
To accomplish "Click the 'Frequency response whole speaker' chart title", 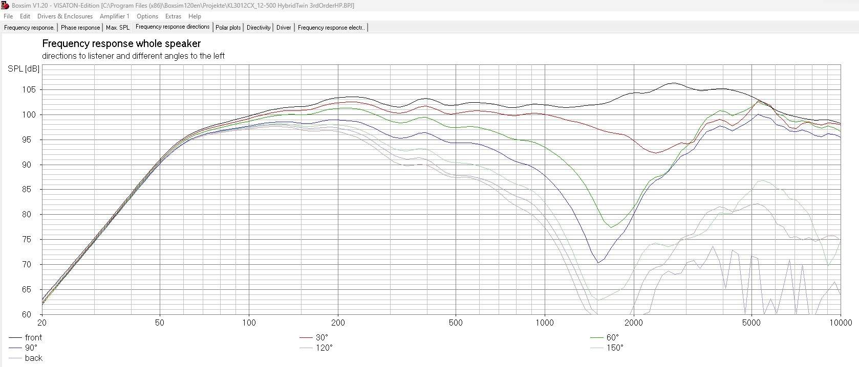I will [121, 43].
